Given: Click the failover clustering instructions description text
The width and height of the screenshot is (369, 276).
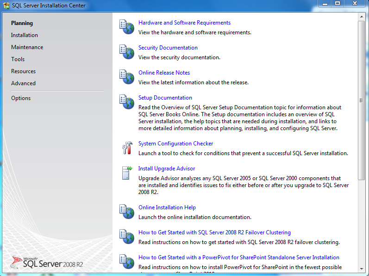Looking at the screenshot, I should click(x=239, y=242).
